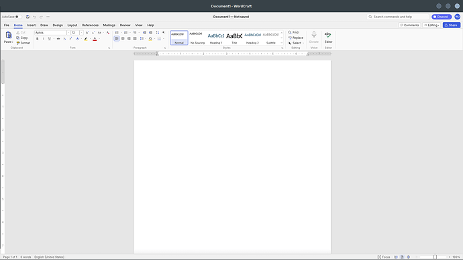Click the increase indent icon

coord(150,33)
